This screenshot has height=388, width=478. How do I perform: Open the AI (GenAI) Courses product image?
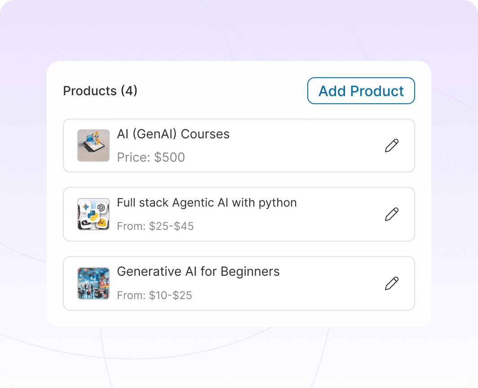click(x=93, y=145)
